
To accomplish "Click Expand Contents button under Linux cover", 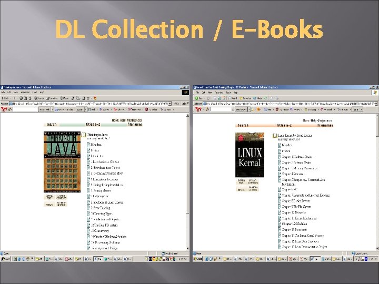I will click(x=253, y=182).
